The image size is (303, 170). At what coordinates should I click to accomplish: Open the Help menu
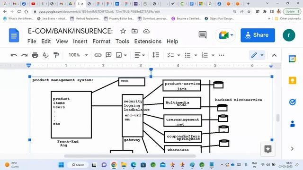172,41
